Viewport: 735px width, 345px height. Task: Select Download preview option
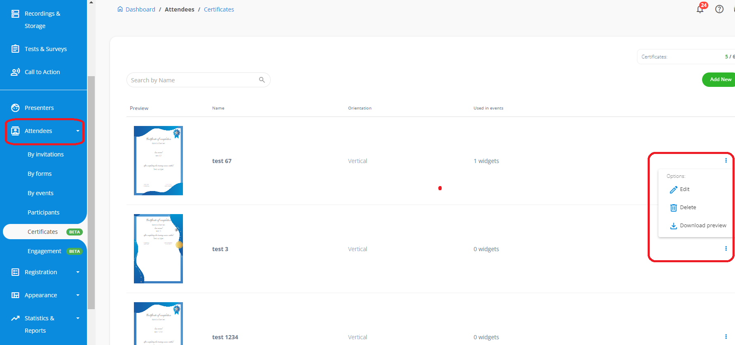pos(702,226)
